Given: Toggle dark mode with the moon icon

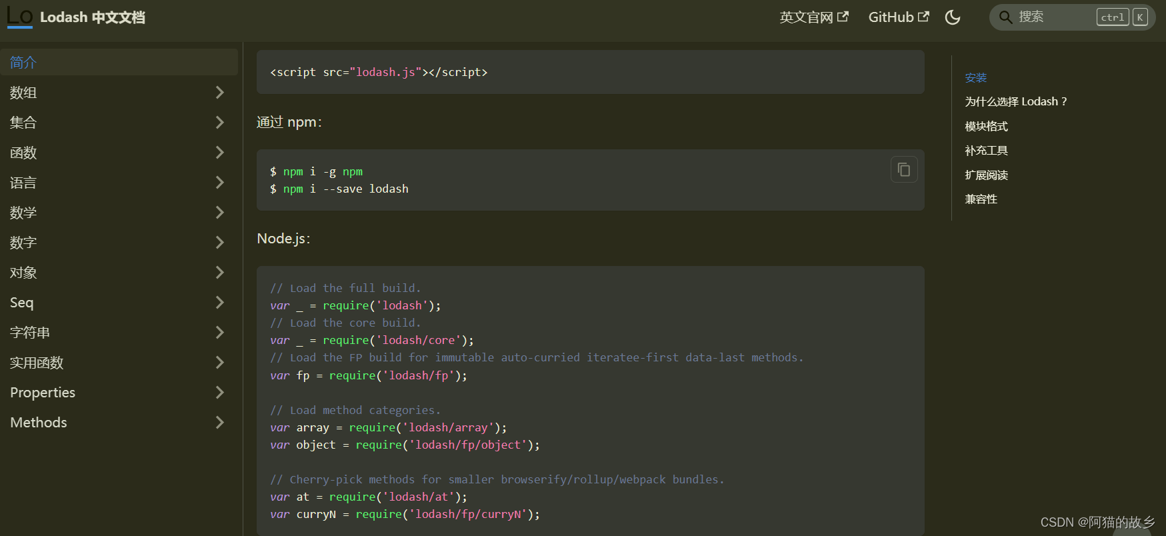Looking at the screenshot, I should coord(953,17).
